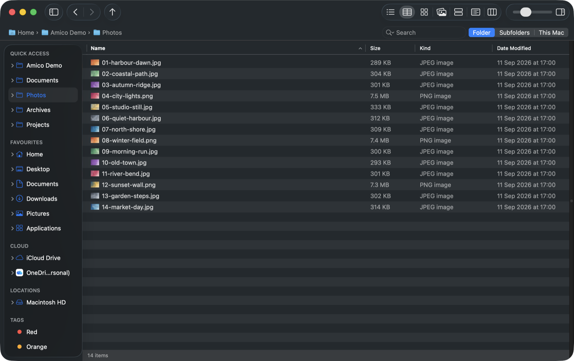Viewport: 574px width, 361px height.
Task: Set search scope to Subfolders
Action: 514,33
